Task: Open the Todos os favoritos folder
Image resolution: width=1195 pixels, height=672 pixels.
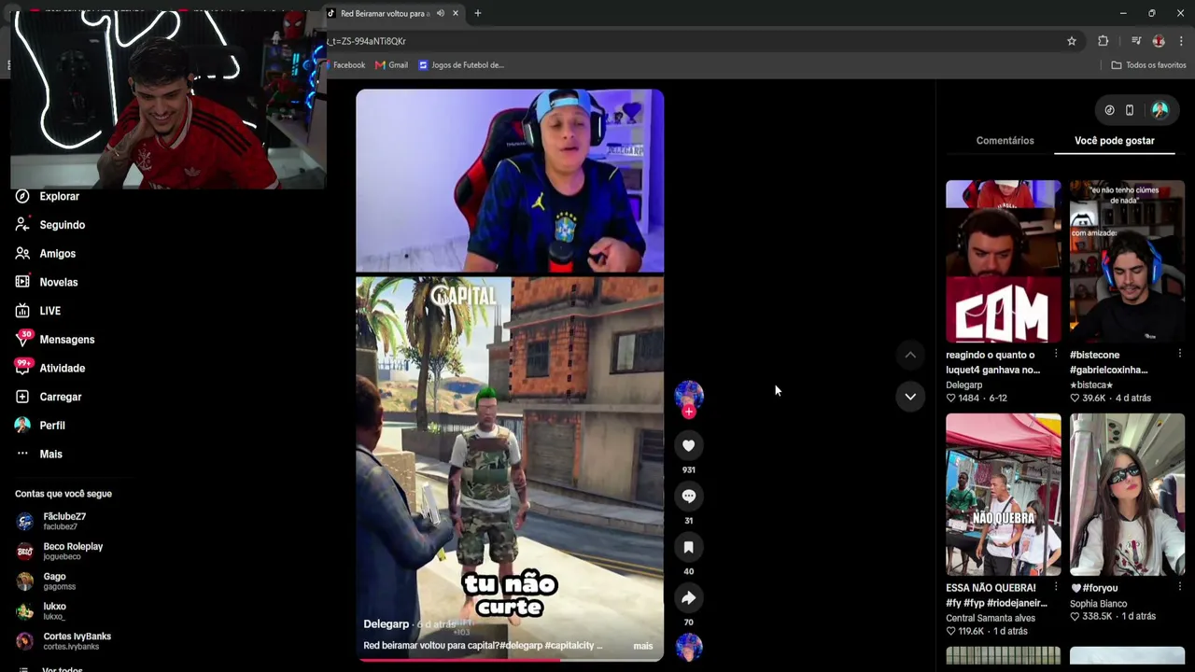Action: (1149, 65)
